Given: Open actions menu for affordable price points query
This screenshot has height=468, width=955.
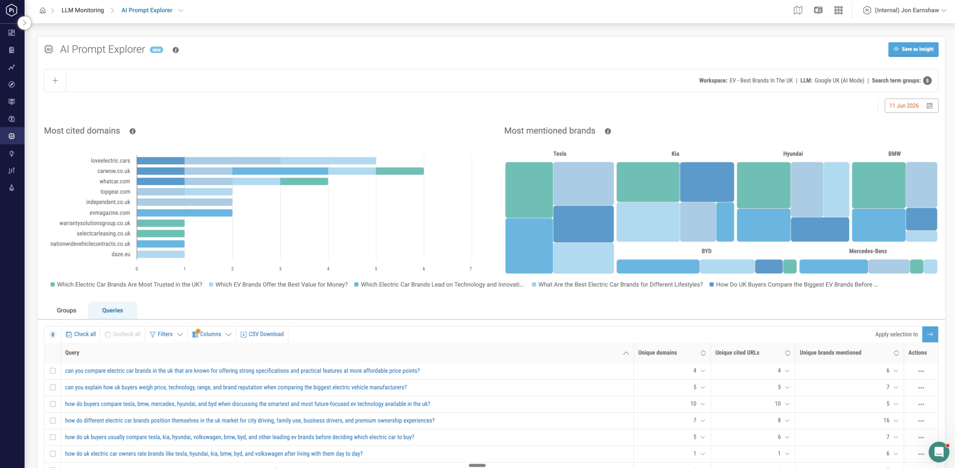Looking at the screenshot, I should pyautogui.click(x=921, y=371).
